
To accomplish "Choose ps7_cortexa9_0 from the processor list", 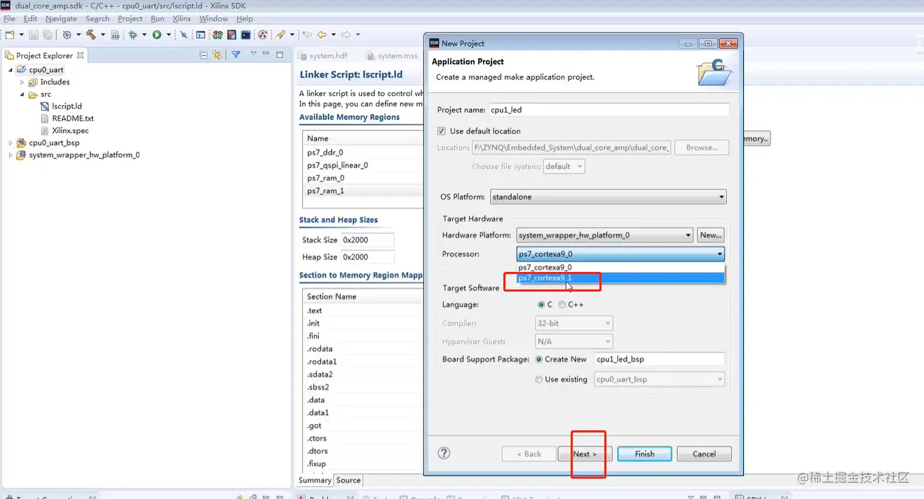I will pyautogui.click(x=620, y=267).
